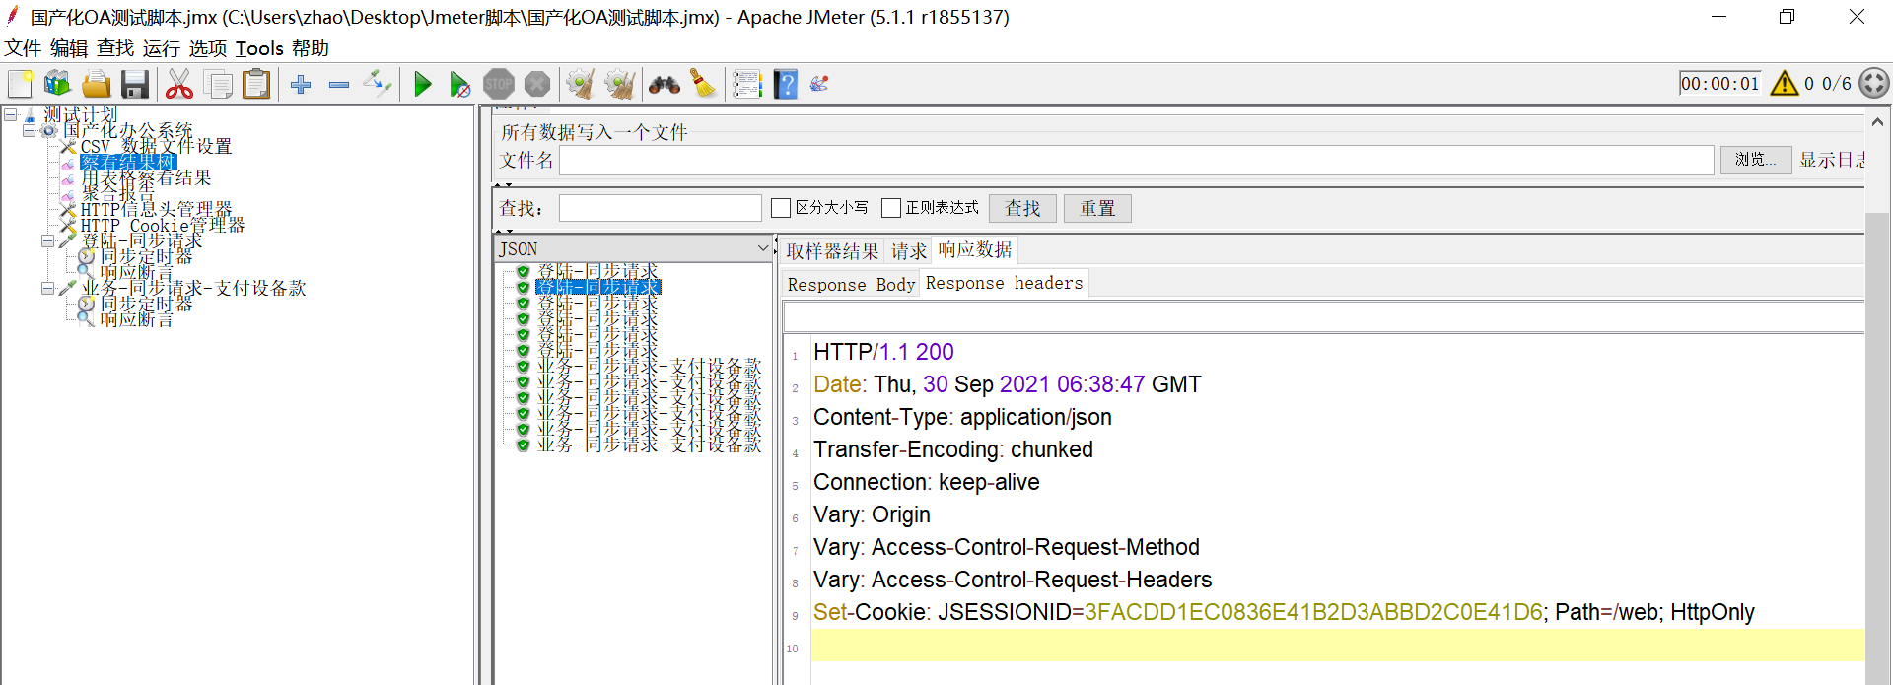The image size is (1893, 685).
Task: Open the 运行 menu
Action: [x=162, y=48]
